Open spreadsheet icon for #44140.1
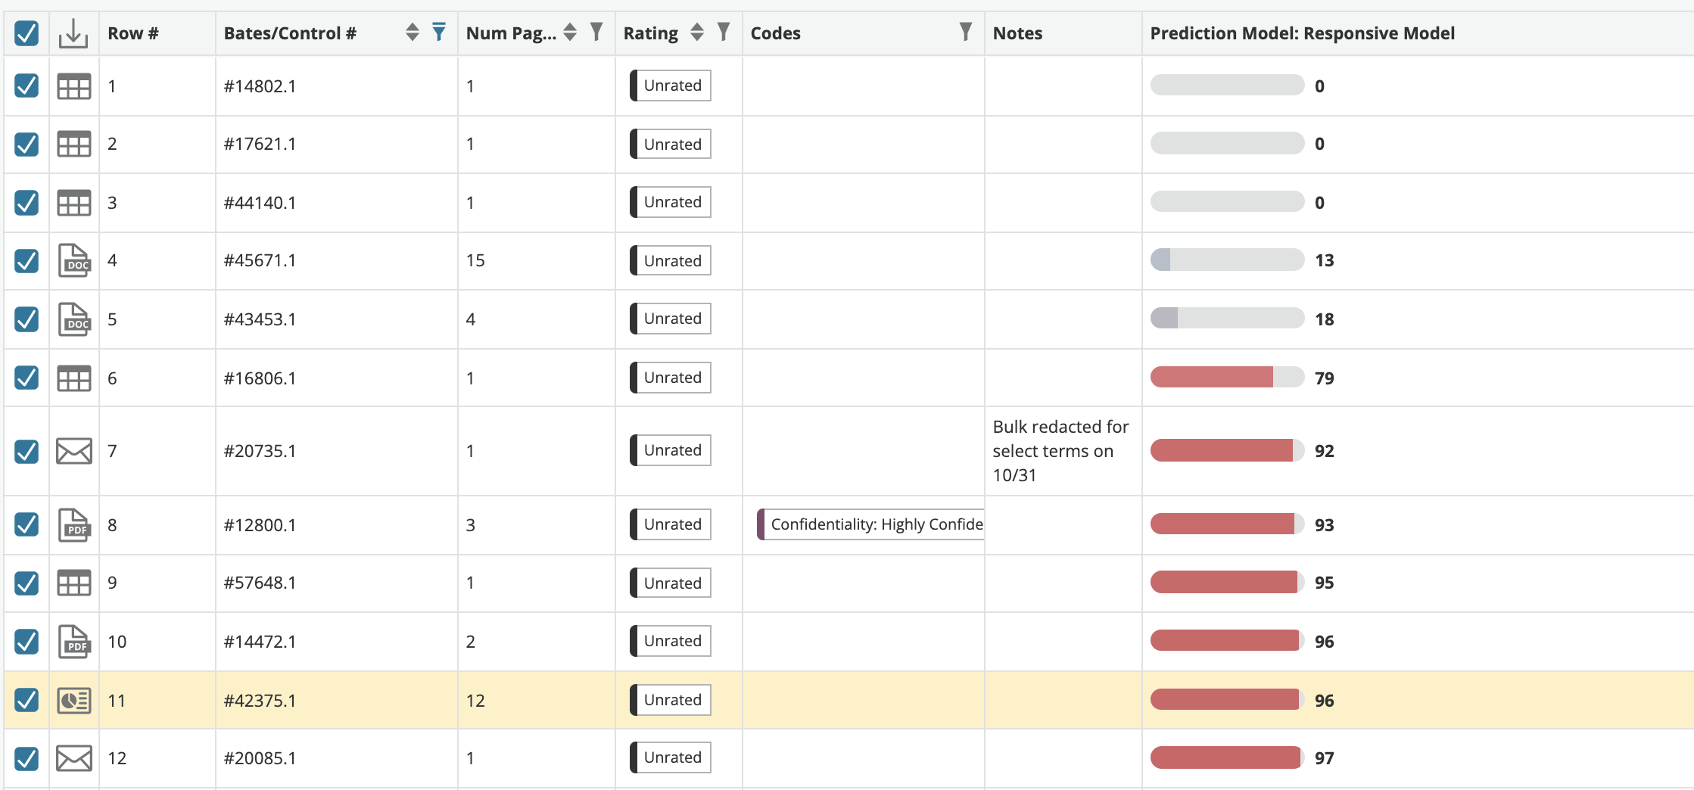The width and height of the screenshot is (1694, 790). 74,203
